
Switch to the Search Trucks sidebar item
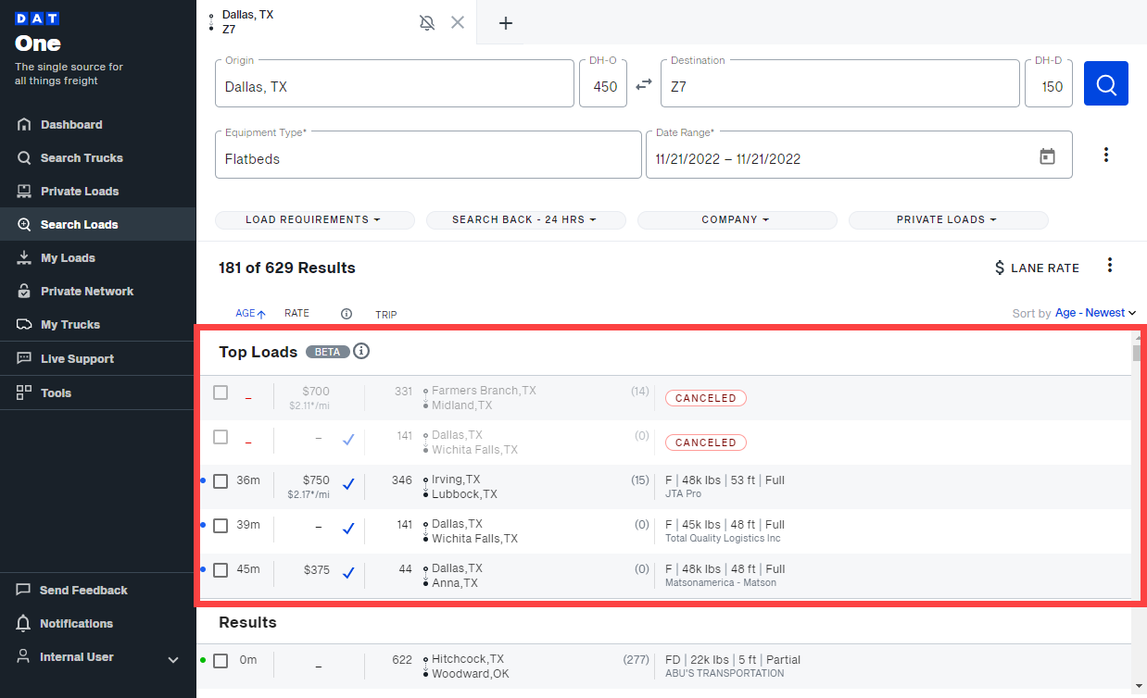(x=82, y=157)
